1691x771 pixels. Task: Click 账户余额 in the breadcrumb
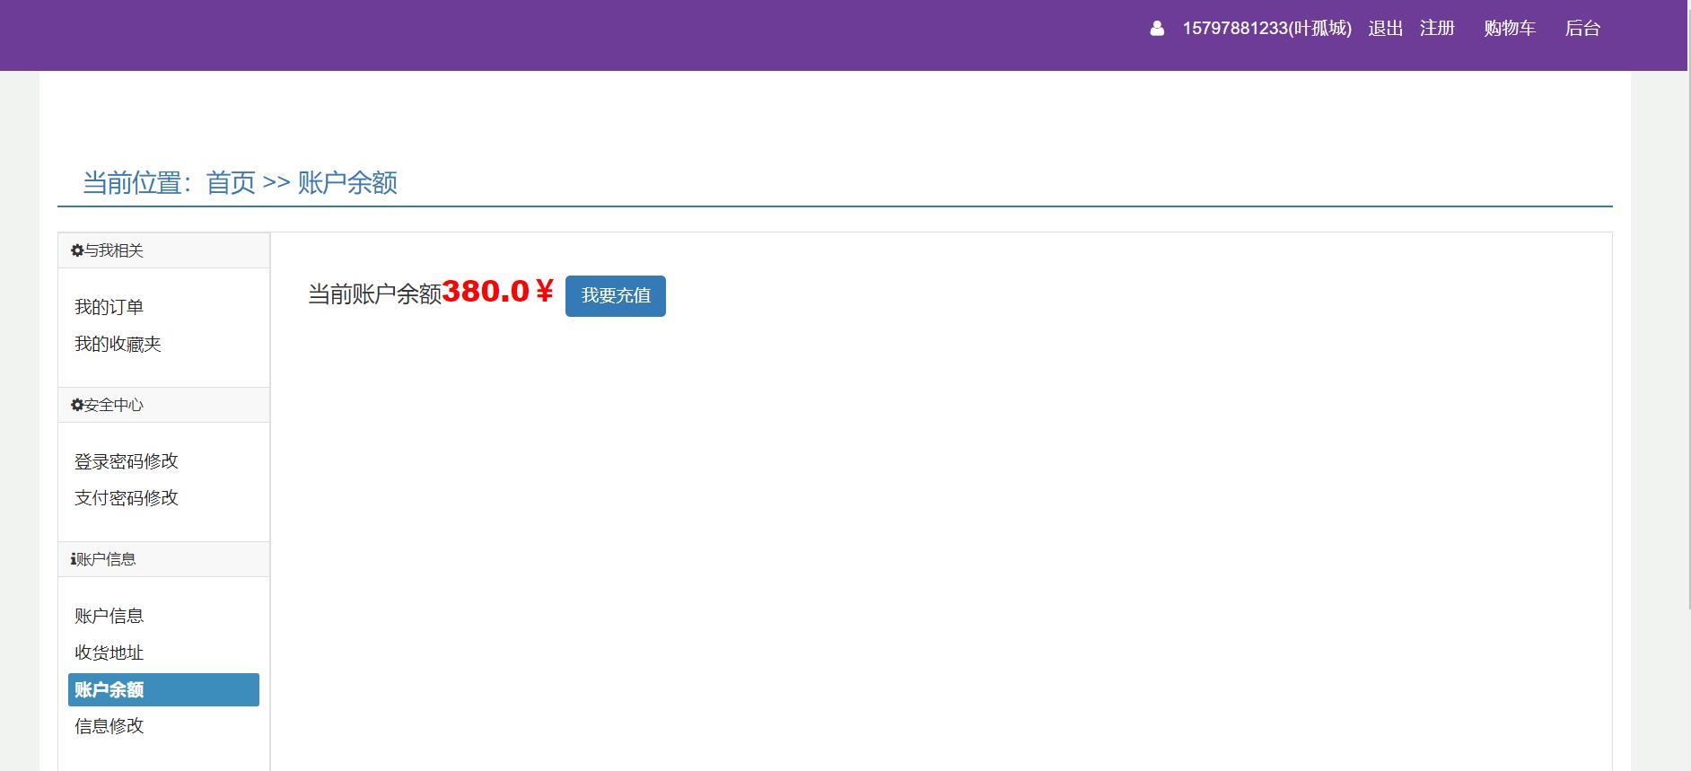347,183
